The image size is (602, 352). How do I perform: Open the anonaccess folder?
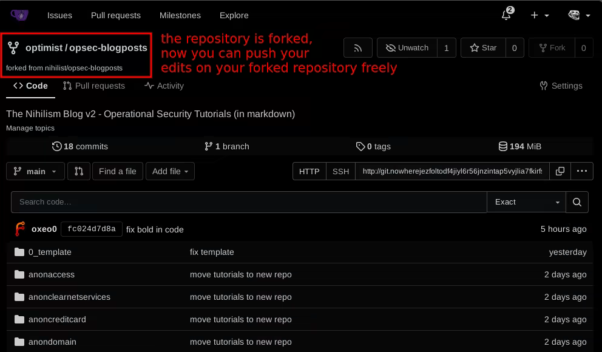click(x=52, y=274)
